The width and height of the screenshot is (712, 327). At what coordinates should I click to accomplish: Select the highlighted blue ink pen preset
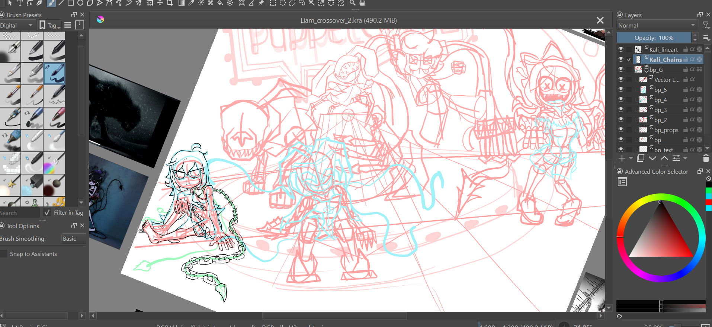coord(54,73)
